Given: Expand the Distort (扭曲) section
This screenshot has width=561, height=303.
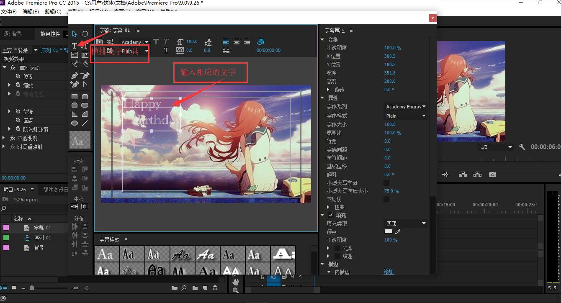Looking at the screenshot, I should [x=328, y=207].
